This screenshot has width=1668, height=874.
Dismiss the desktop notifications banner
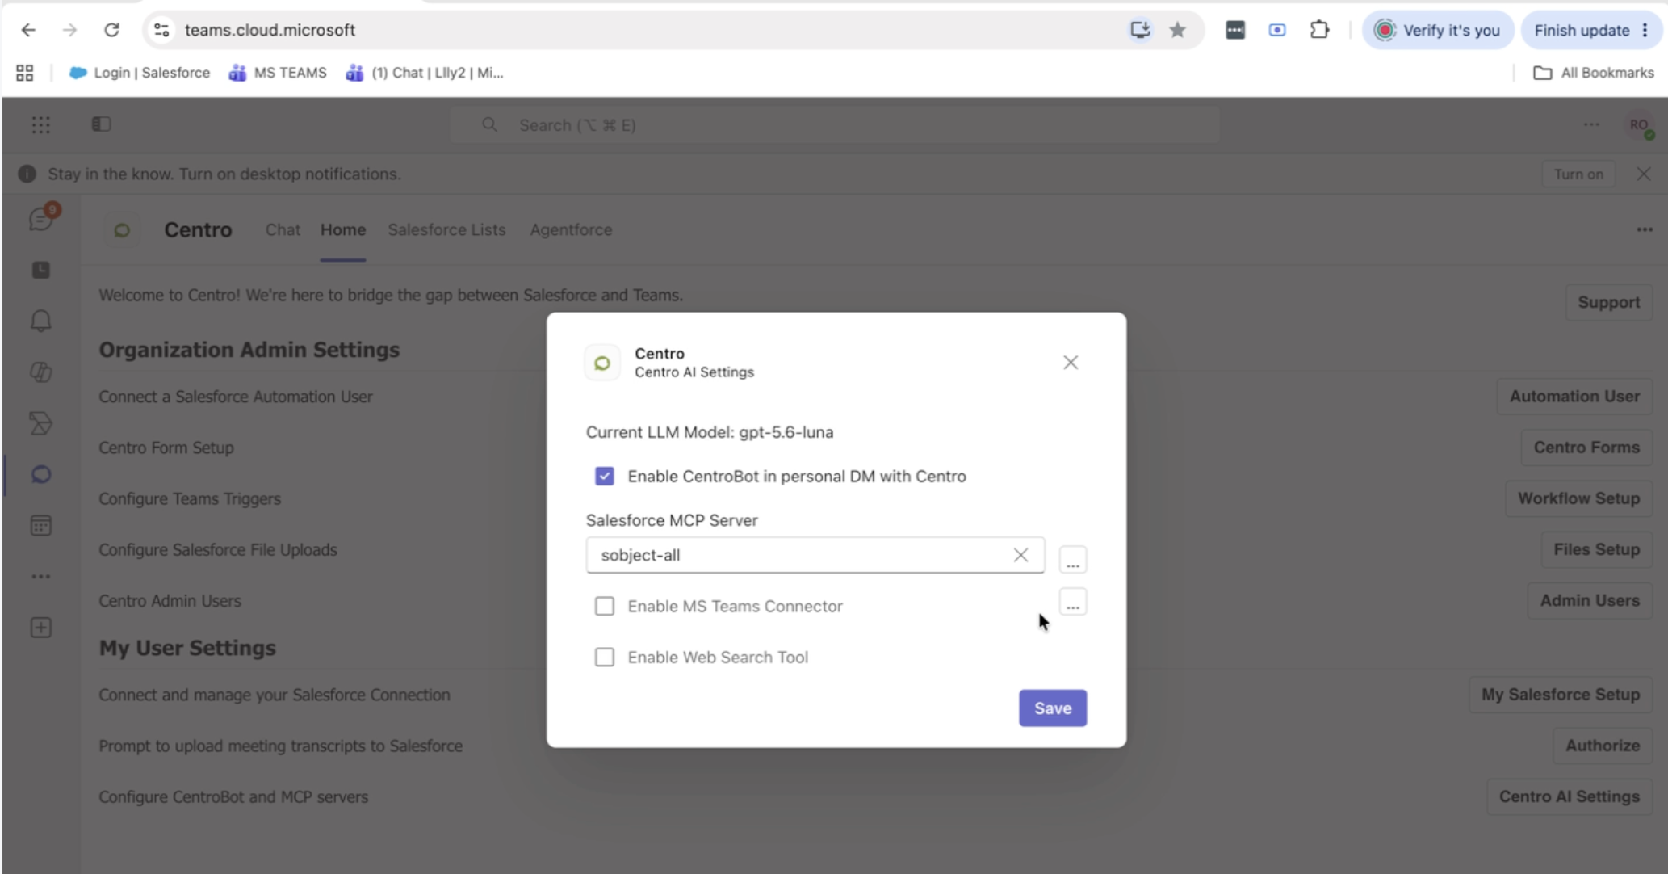click(1643, 174)
